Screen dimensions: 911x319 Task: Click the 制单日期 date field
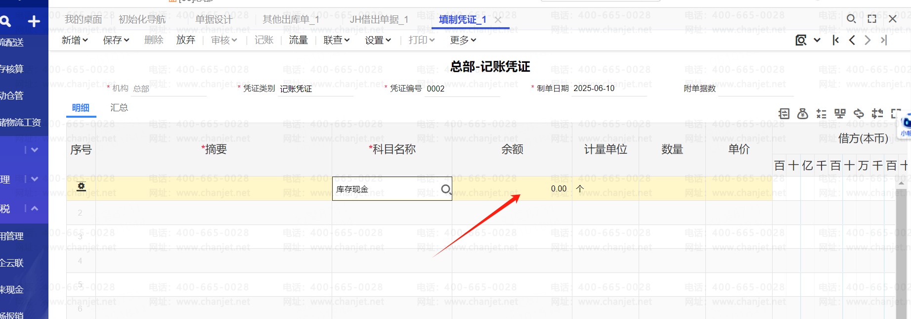[608, 89]
